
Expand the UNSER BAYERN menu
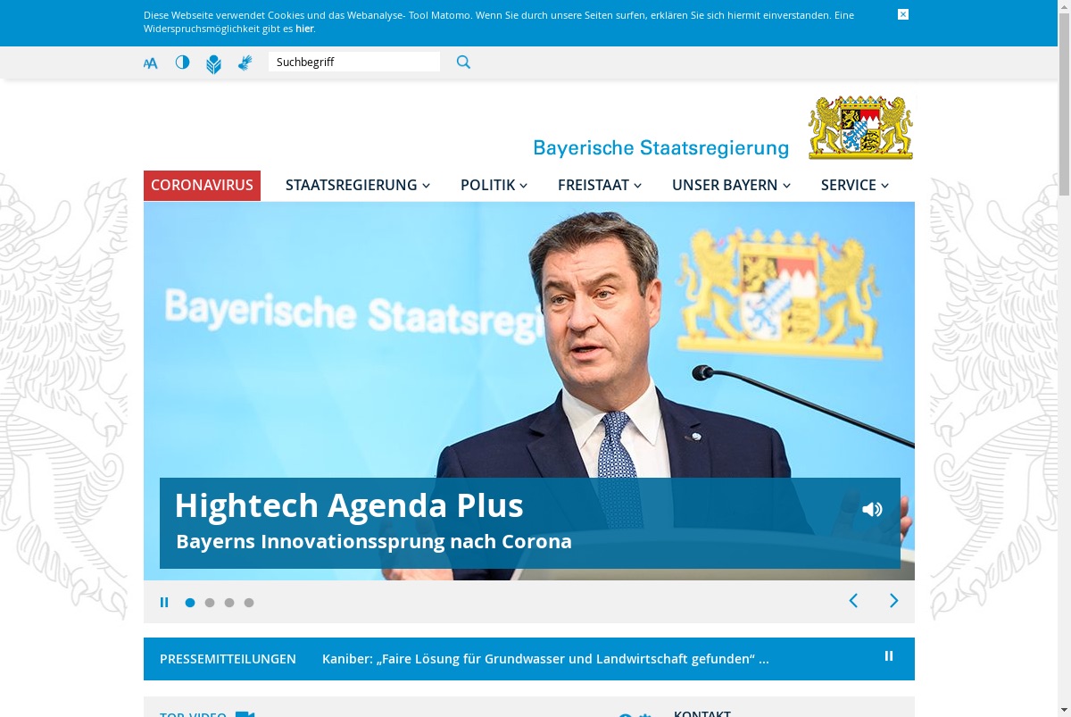pos(731,186)
